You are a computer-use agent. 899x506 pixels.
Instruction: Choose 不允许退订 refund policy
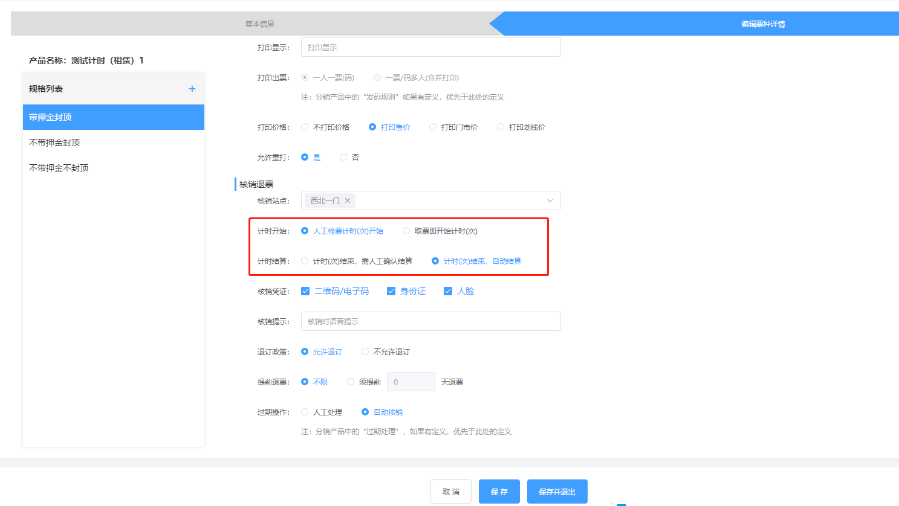(365, 351)
